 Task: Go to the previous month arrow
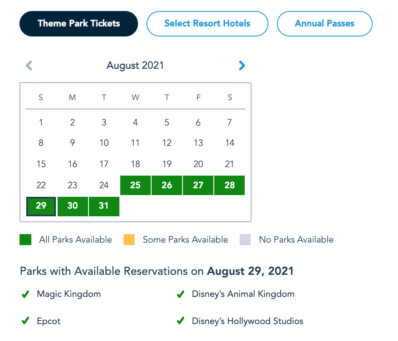click(x=29, y=65)
